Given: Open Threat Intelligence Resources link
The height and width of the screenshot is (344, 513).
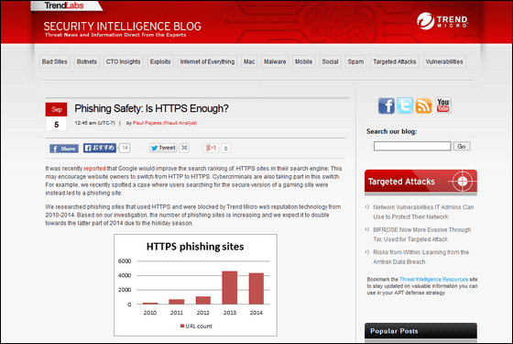Looking at the screenshot, I should (433, 280).
